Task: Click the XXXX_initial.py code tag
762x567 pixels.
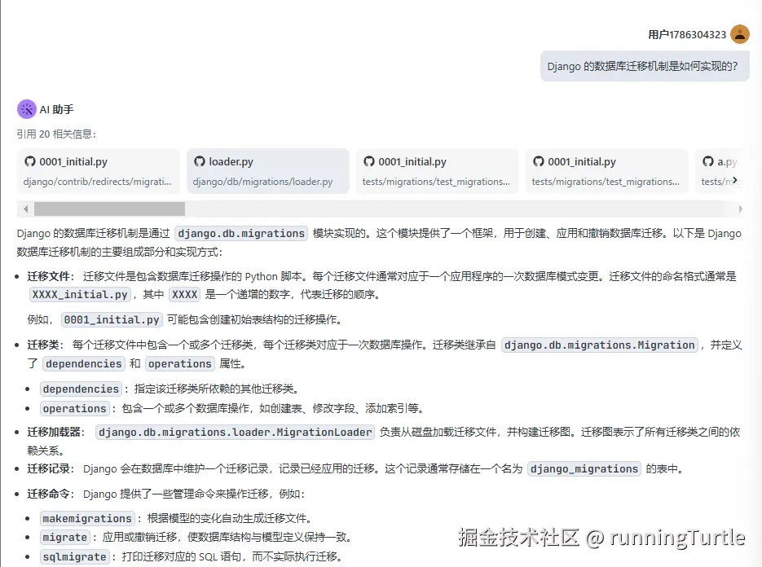Action: (80, 294)
